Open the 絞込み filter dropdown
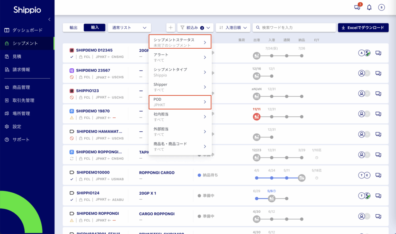This screenshot has width=396, height=234. pos(195,27)
